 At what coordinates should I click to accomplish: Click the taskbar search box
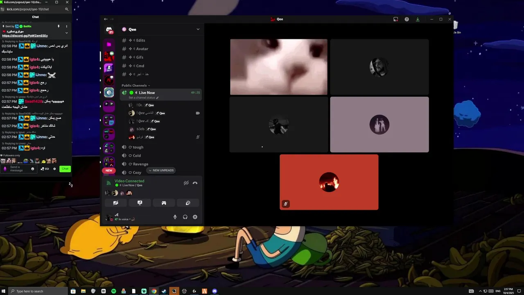[39, 291]
